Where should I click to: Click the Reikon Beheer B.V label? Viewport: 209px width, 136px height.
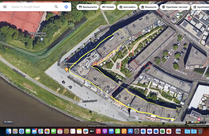pos(141,106)
